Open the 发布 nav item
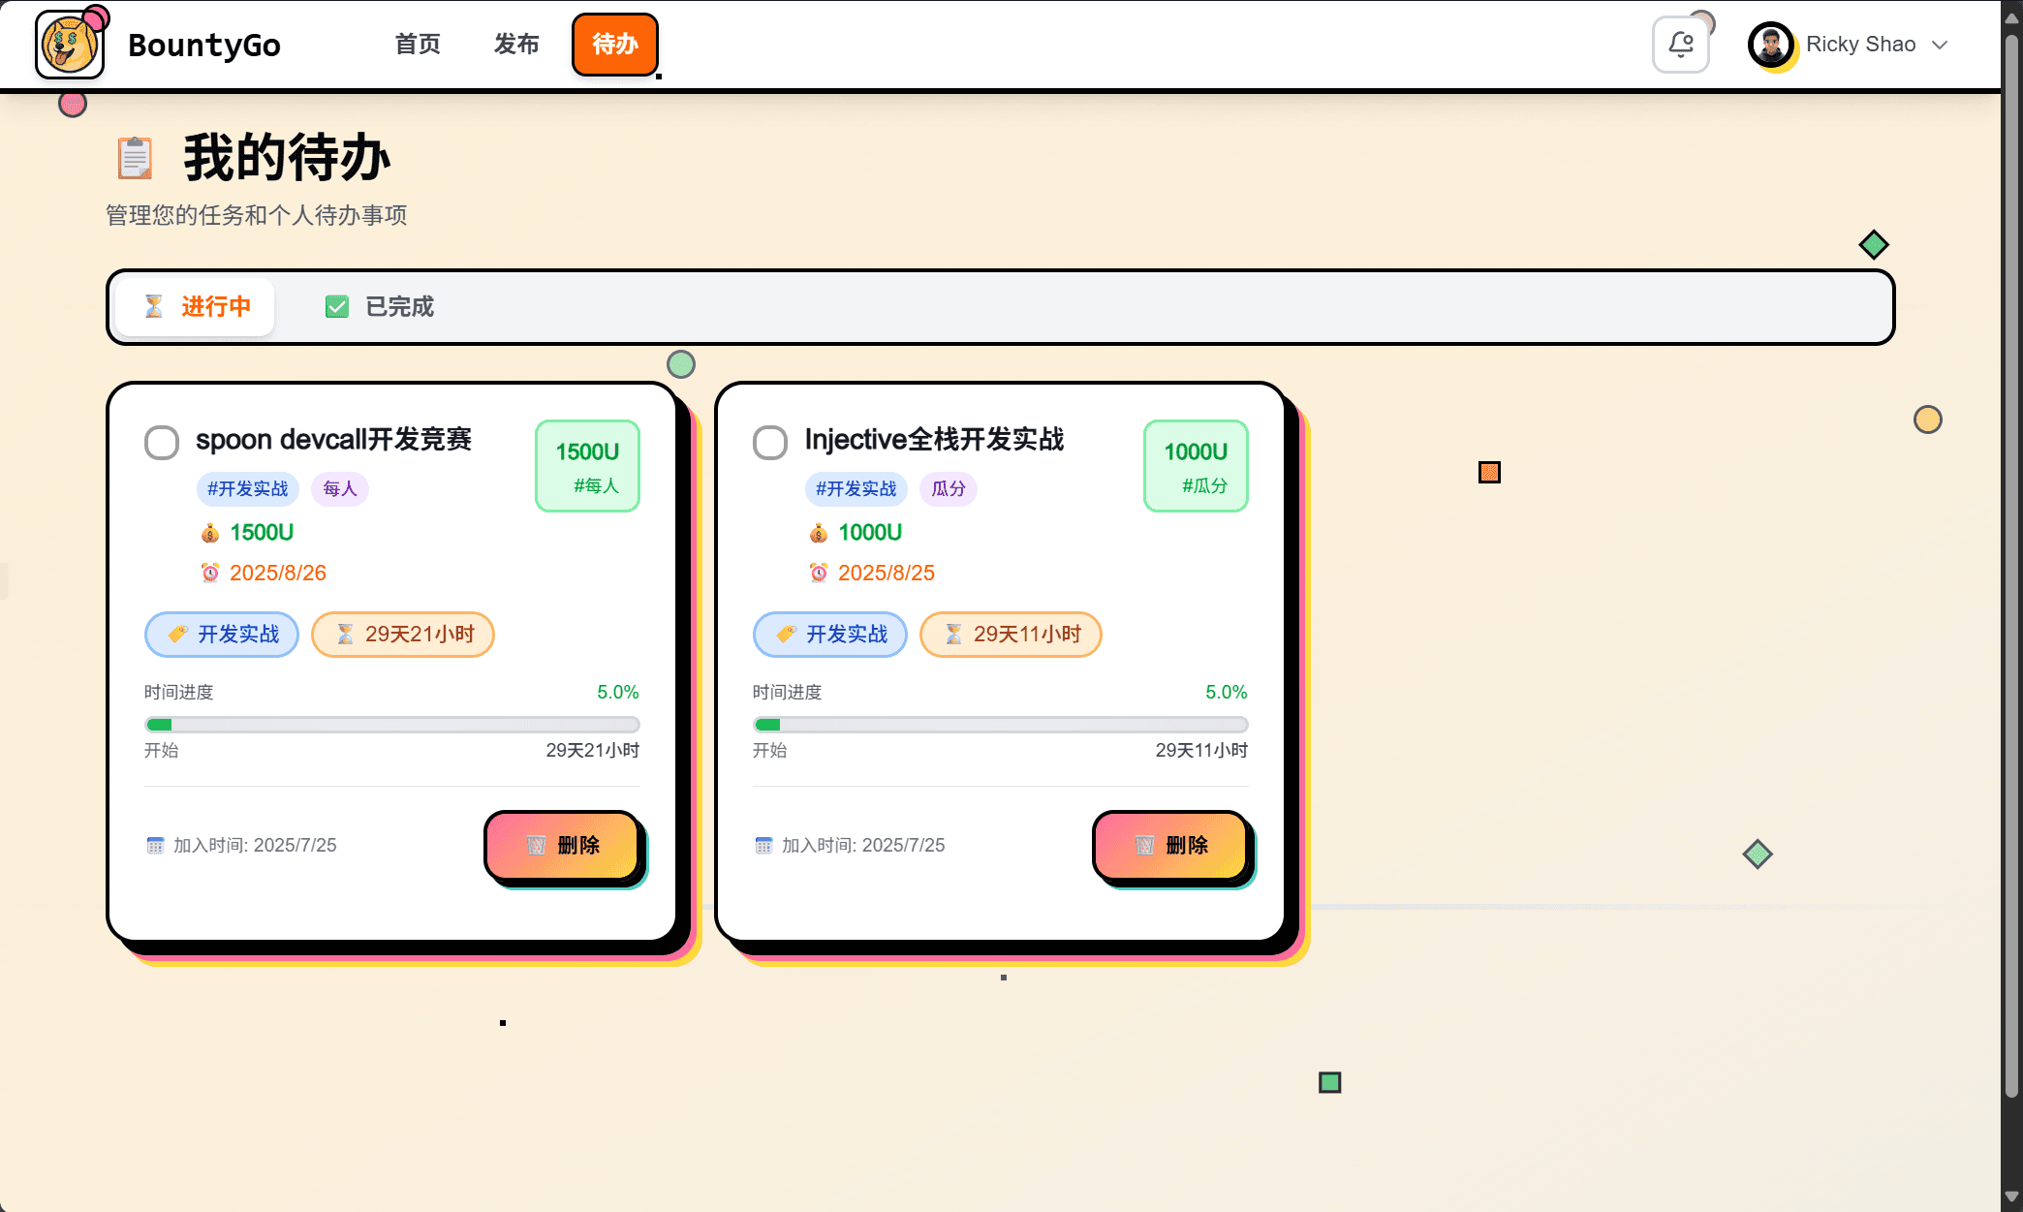Viewport: 2023px width, 1212px height. pos(516,45)
